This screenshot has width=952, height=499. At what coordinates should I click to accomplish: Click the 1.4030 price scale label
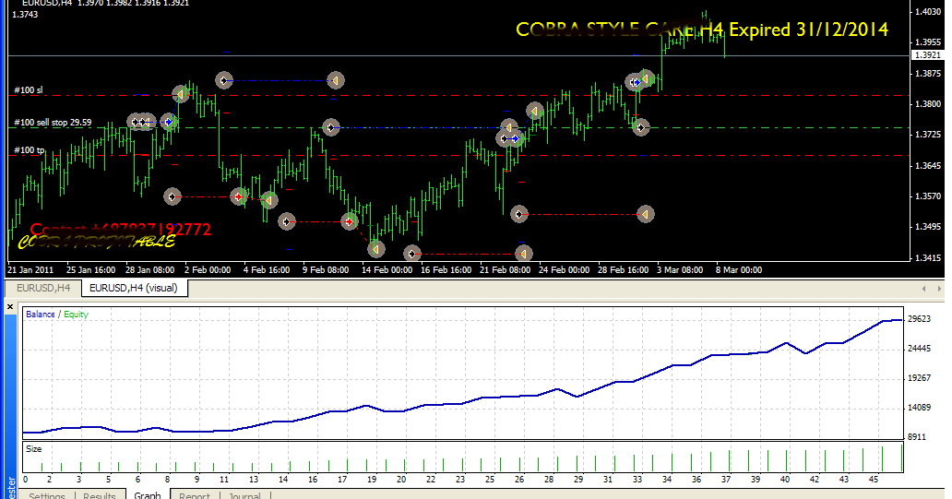click(928, 12)
